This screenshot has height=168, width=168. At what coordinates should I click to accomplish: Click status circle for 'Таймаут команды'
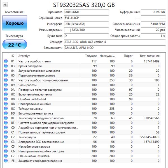click(x=6, y=109)
